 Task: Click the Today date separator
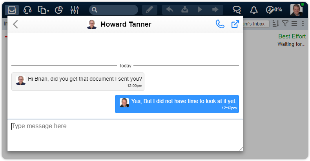125,66
